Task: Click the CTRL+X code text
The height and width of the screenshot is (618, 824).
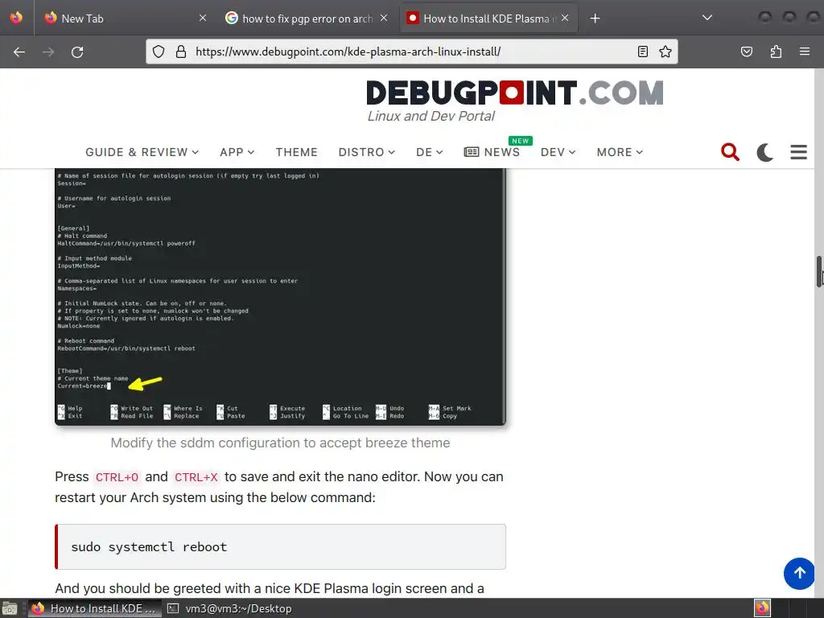Action: [196, 477]
